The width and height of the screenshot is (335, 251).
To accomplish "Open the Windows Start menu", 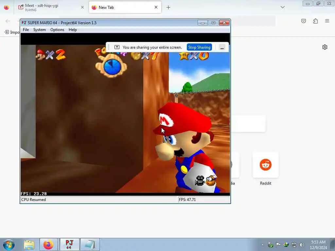I will (9, 244).
